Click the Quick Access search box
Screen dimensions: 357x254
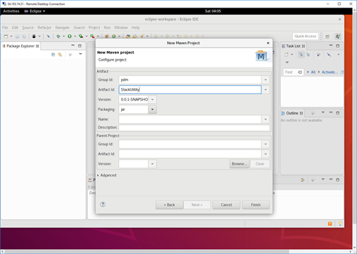(x=305, y=36)
